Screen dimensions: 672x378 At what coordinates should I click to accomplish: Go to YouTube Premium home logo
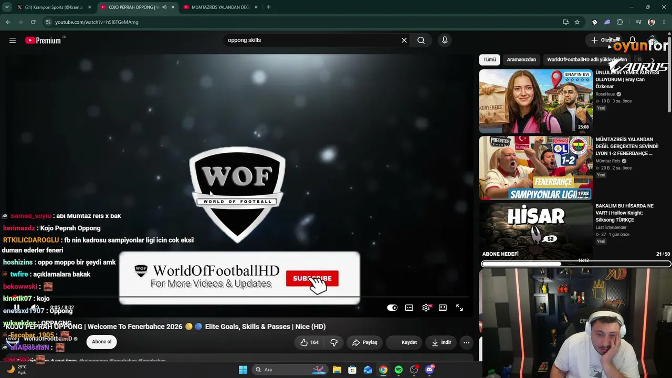coord(43,40)
